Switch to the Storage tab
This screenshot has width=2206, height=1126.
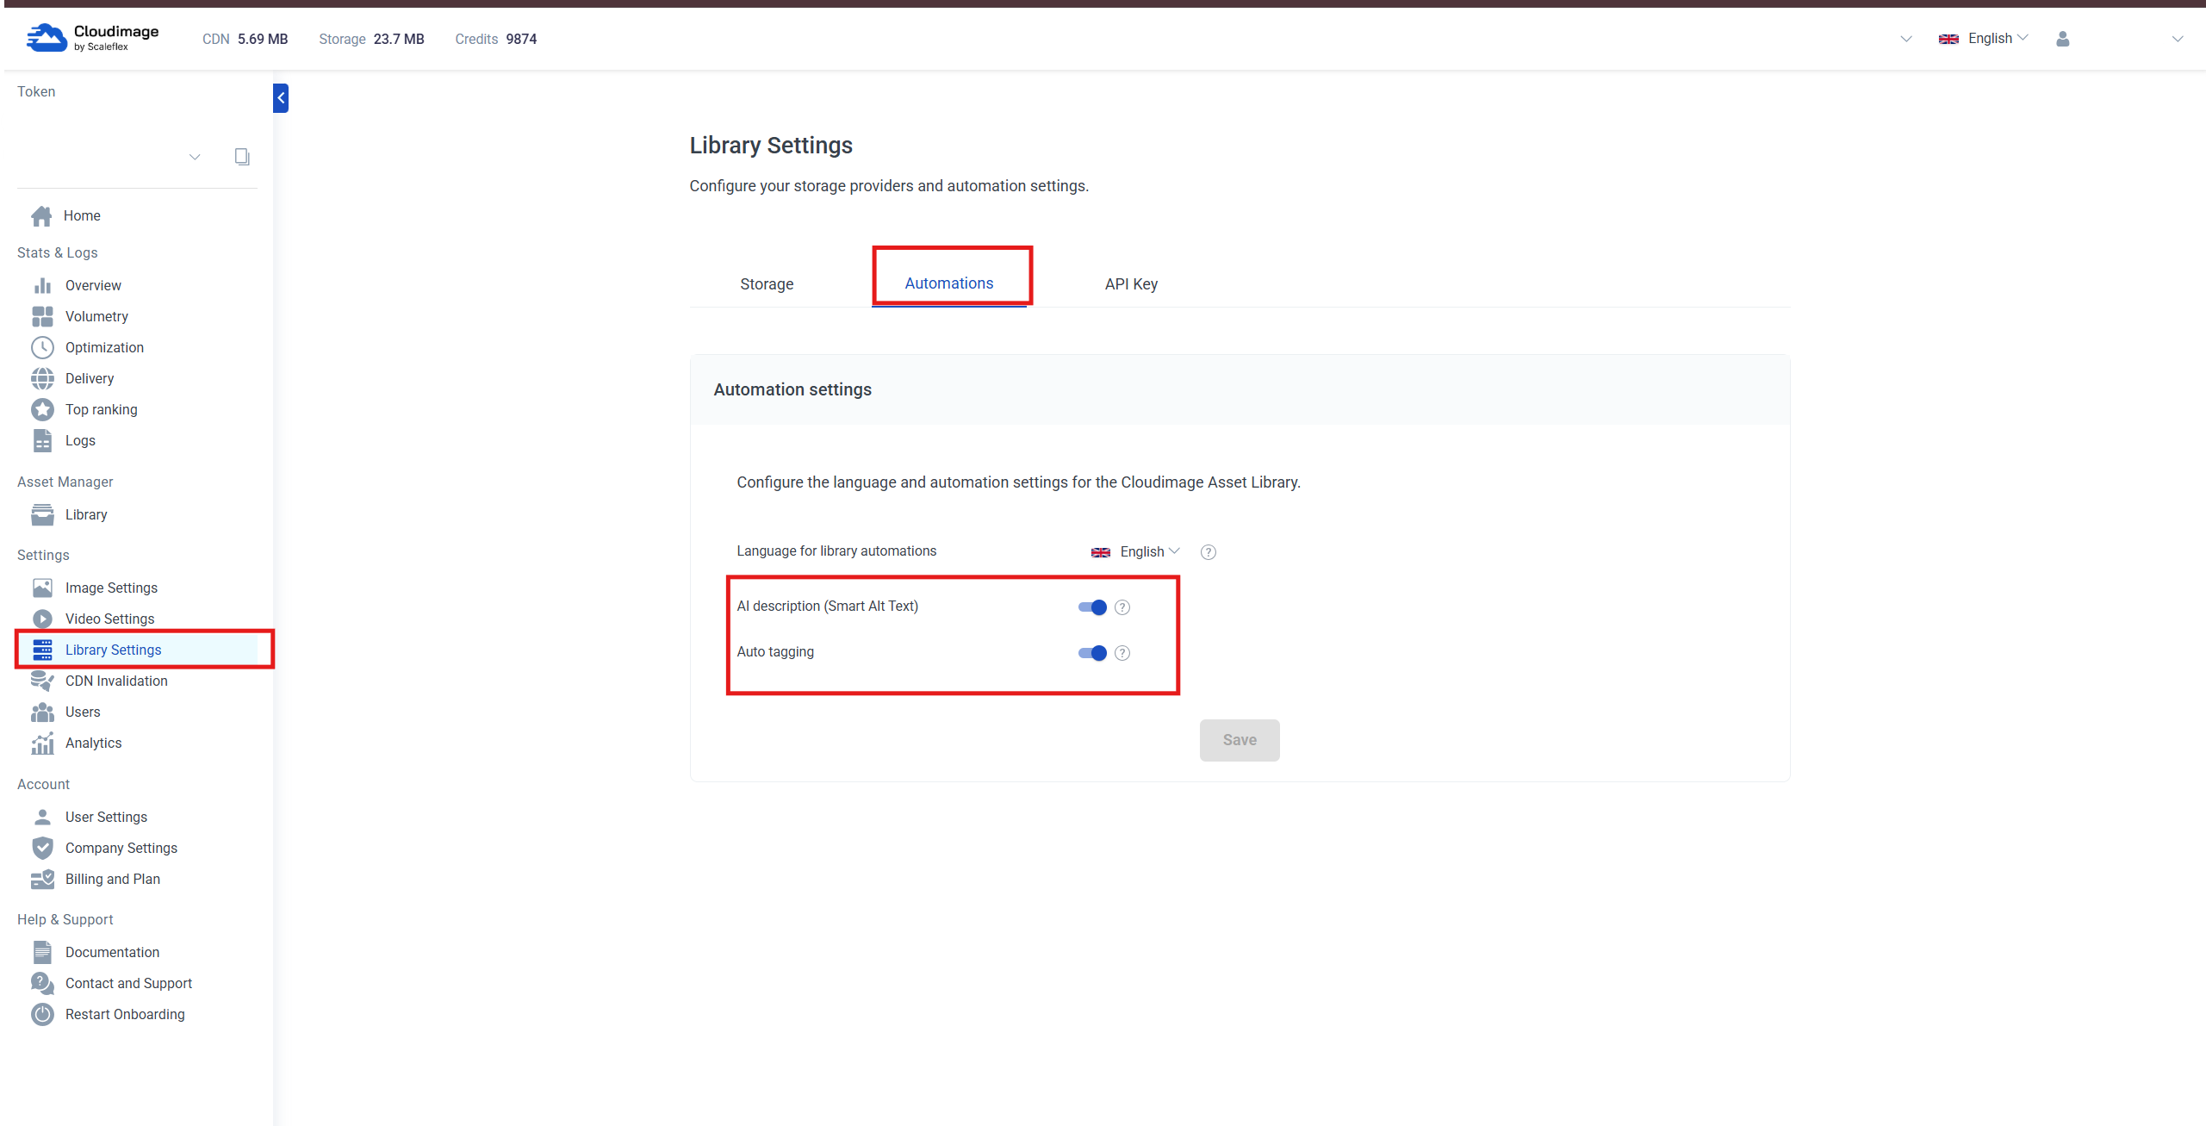767,284
